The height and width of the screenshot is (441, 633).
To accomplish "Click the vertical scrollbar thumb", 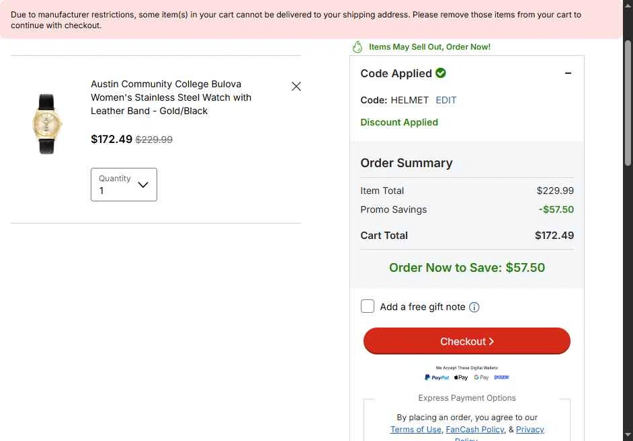I will [x=628, y=103].
